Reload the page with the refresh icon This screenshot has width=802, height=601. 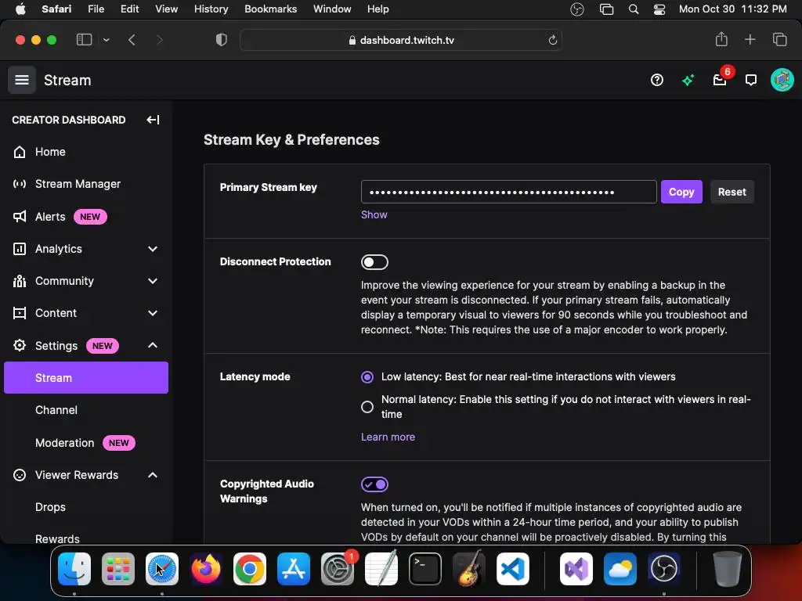click(552, 40)
